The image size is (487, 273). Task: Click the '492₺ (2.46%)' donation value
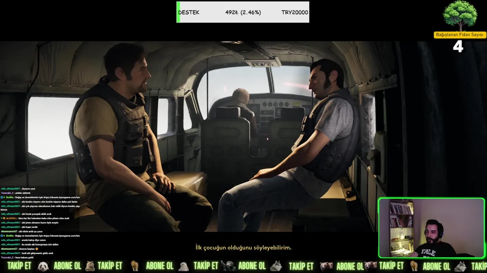[x=243, y=12]
